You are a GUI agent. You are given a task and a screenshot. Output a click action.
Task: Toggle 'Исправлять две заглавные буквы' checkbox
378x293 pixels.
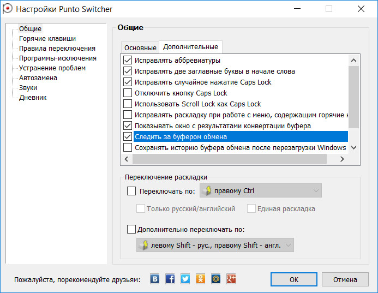point(128,71)
